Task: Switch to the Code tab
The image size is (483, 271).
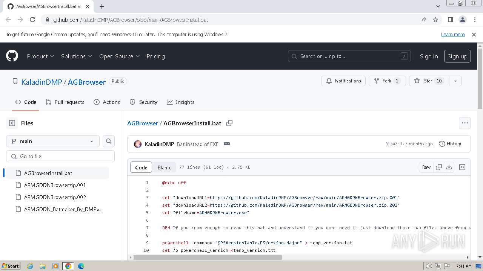Action: point(26,102)
